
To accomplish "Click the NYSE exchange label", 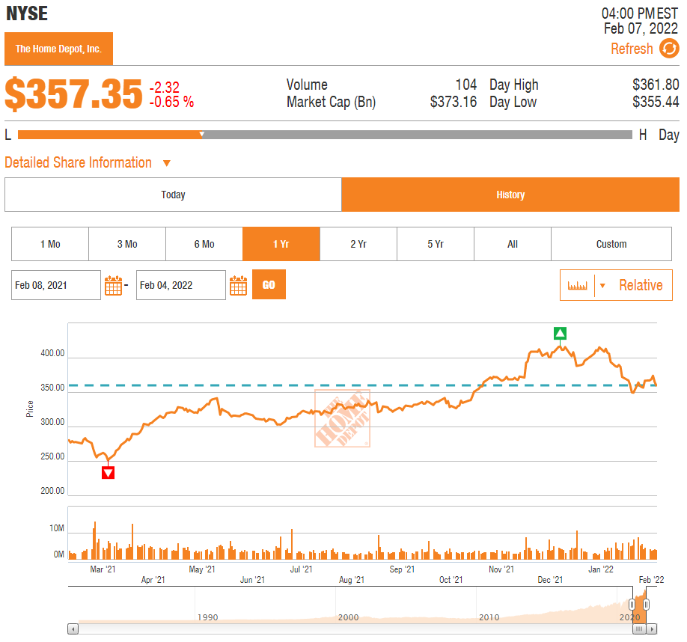I will click(27, 13).
